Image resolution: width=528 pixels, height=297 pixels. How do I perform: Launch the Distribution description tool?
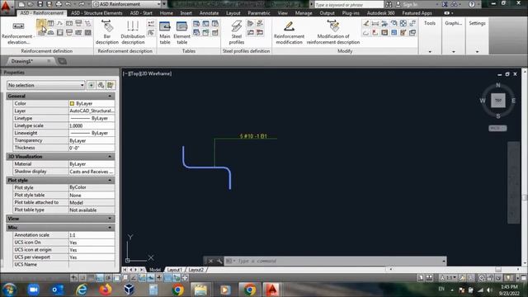pos(133,32)
